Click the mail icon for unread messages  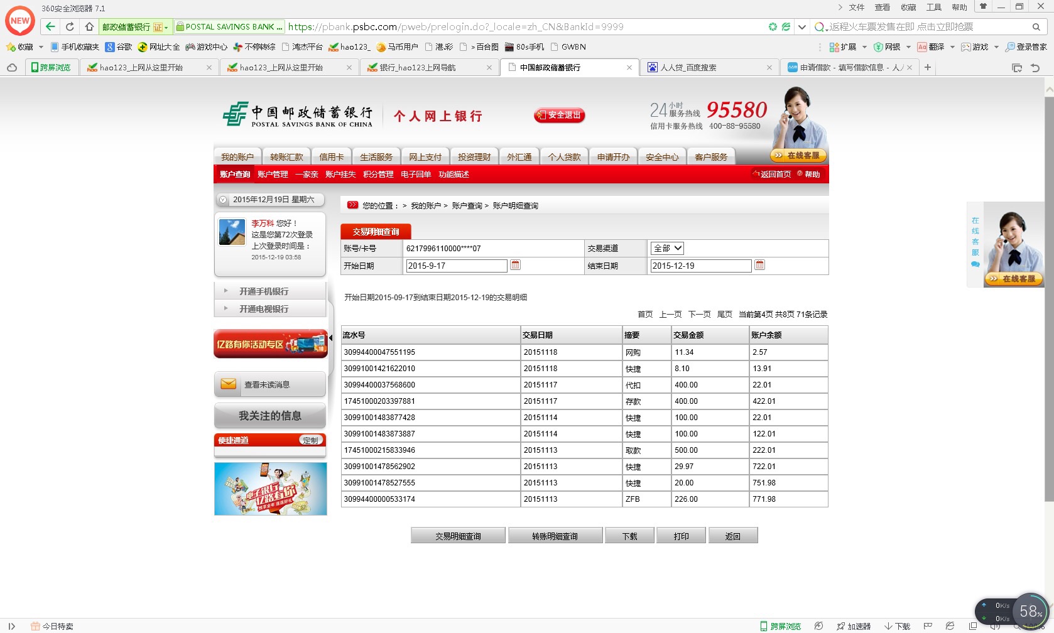(228, 384)
